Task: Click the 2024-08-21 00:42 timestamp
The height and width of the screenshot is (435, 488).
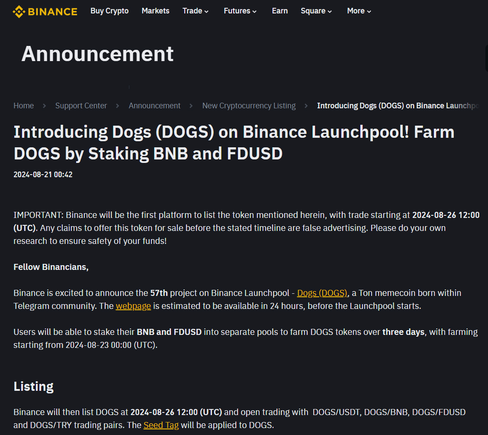Action: click(x=43, y=175)
